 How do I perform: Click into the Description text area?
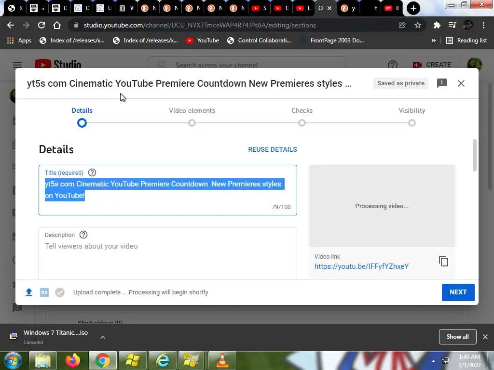[x=168, y=253]
